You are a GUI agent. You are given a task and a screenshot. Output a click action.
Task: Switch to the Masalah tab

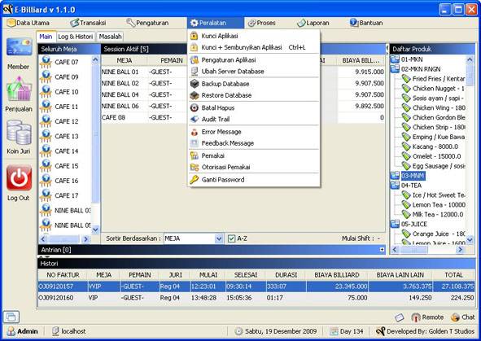coord(111,37)
